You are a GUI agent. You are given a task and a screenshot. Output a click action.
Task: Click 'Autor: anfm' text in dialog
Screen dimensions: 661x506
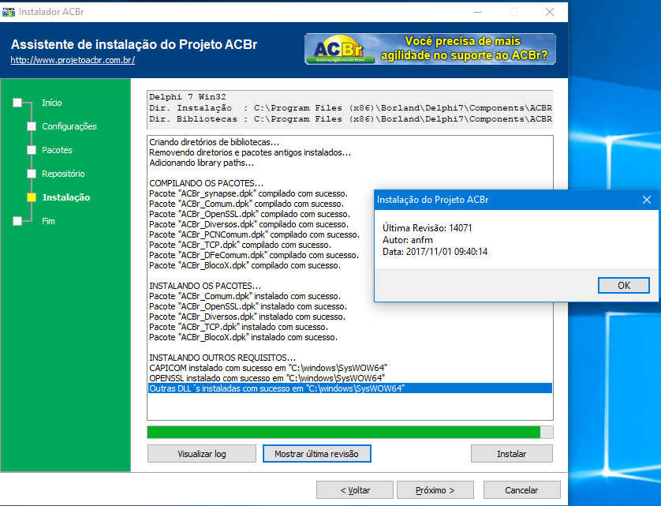tap(408, 240)
